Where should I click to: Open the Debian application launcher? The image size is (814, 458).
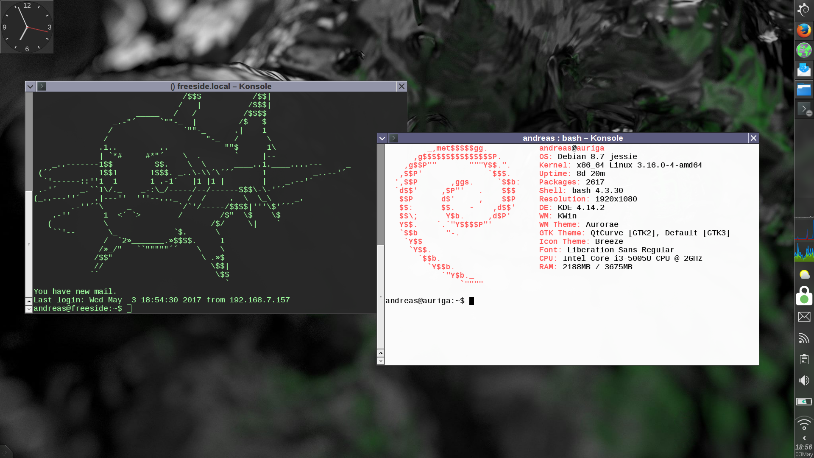pyautogui.click(x=803, y=10)
